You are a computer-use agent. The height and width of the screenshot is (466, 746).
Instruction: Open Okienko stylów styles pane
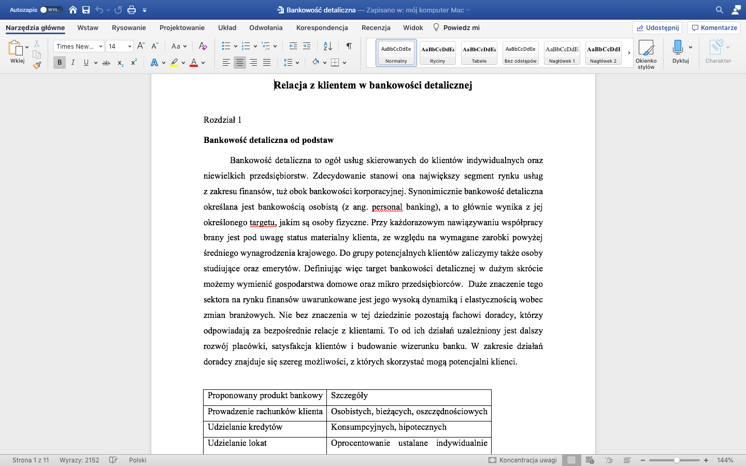coord(646,54)
